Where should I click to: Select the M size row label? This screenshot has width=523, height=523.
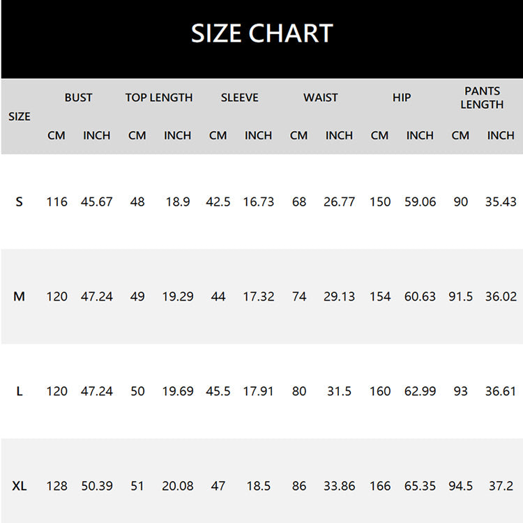coord(19,296)
